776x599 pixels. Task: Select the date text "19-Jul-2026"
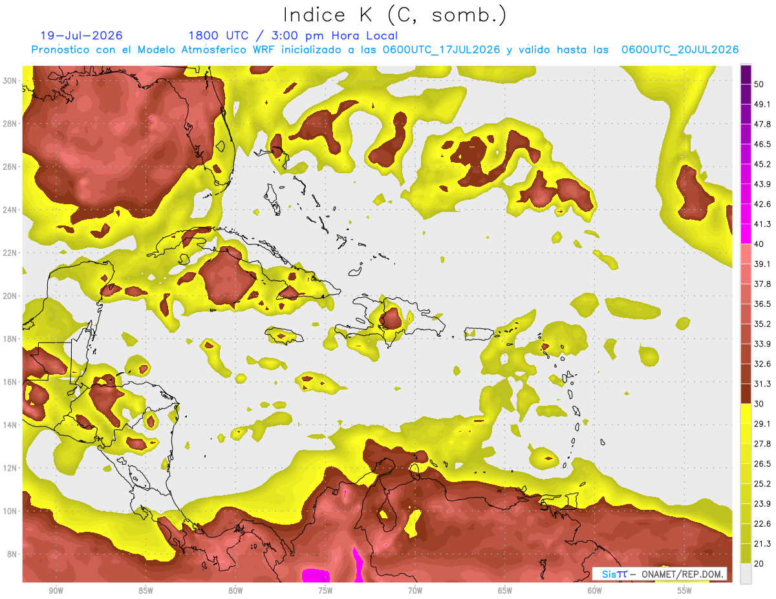81,36
